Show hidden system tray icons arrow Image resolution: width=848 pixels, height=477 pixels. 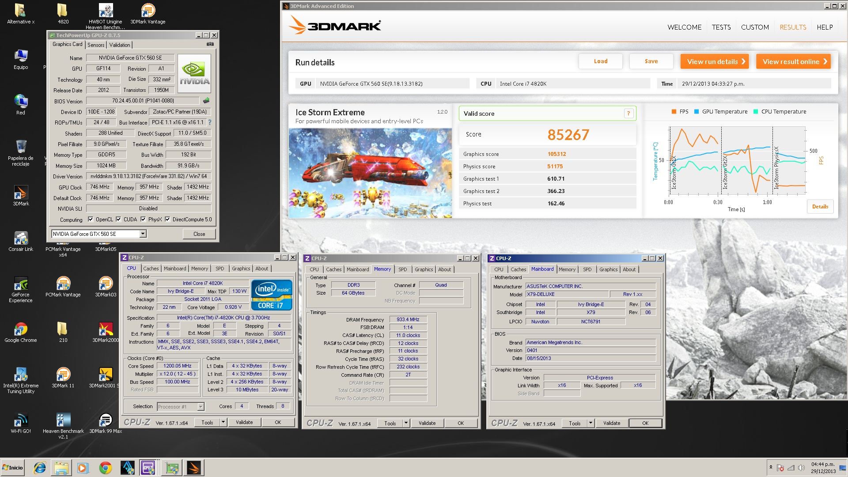[771, 467]
